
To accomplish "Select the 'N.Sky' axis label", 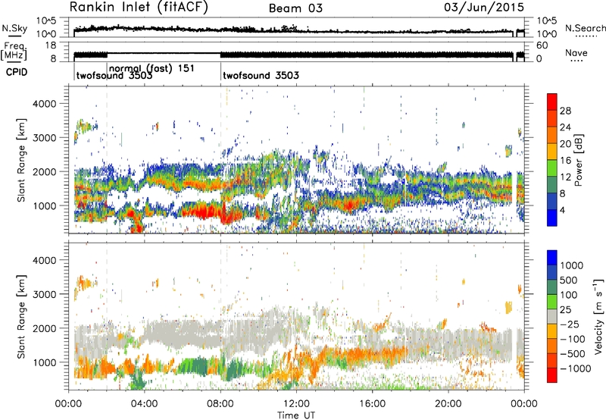I will coord(14,28).
